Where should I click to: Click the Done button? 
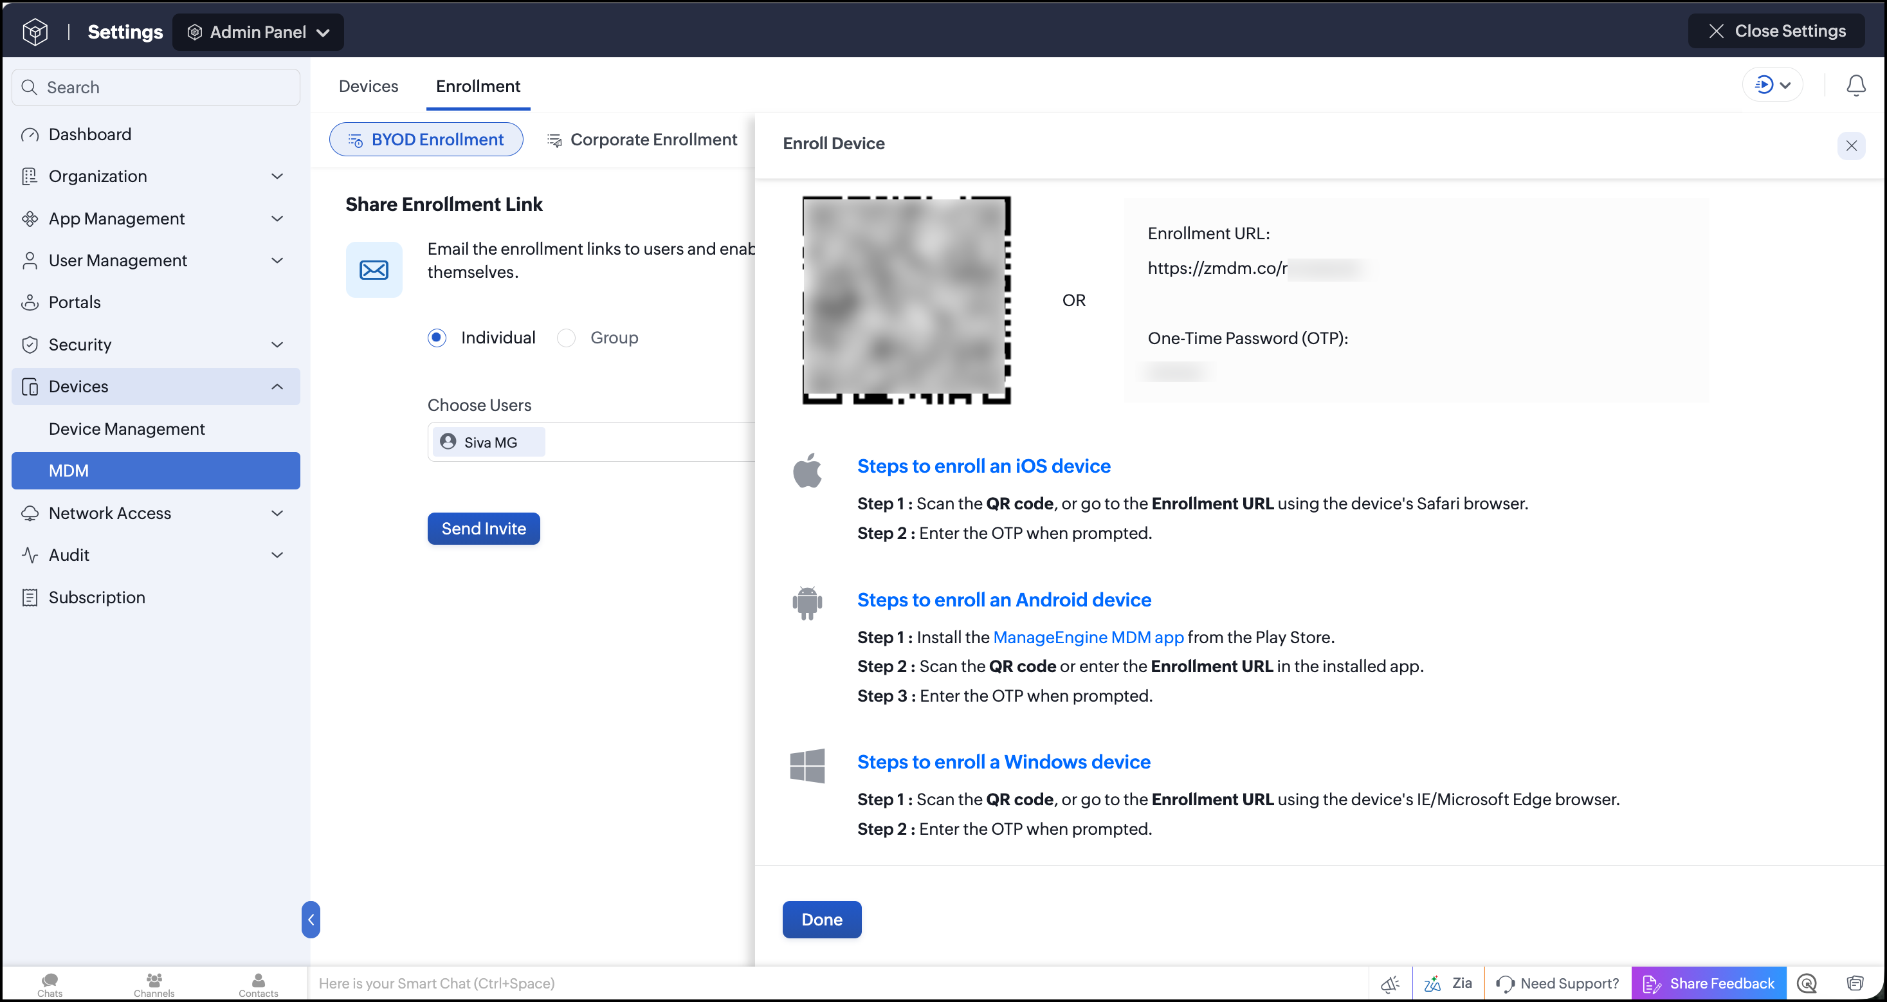[821, 919]
